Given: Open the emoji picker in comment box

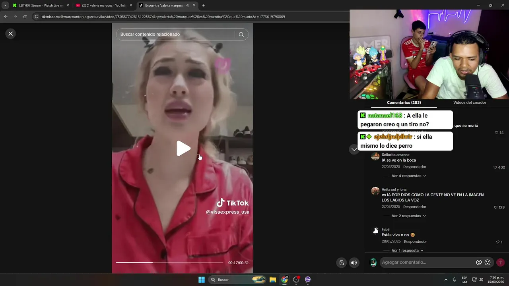Looking at the screenshot, I should click(488, 263).
